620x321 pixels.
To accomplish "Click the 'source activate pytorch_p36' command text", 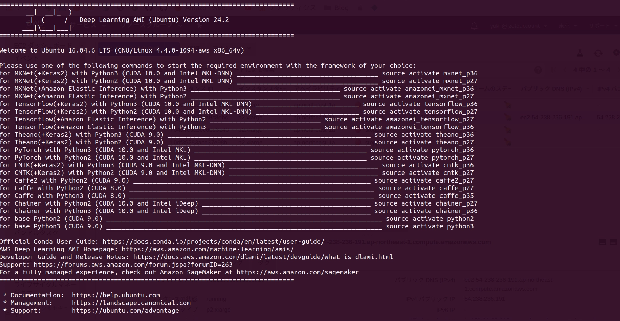I will pos(422,150).
